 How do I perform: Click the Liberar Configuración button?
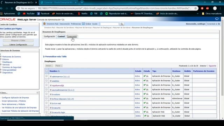(18, 44)
